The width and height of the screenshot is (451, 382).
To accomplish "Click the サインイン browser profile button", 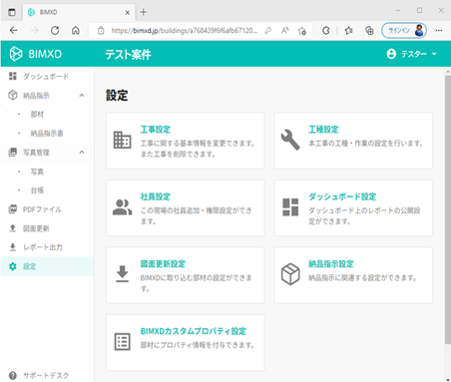I will coord(404,31).
